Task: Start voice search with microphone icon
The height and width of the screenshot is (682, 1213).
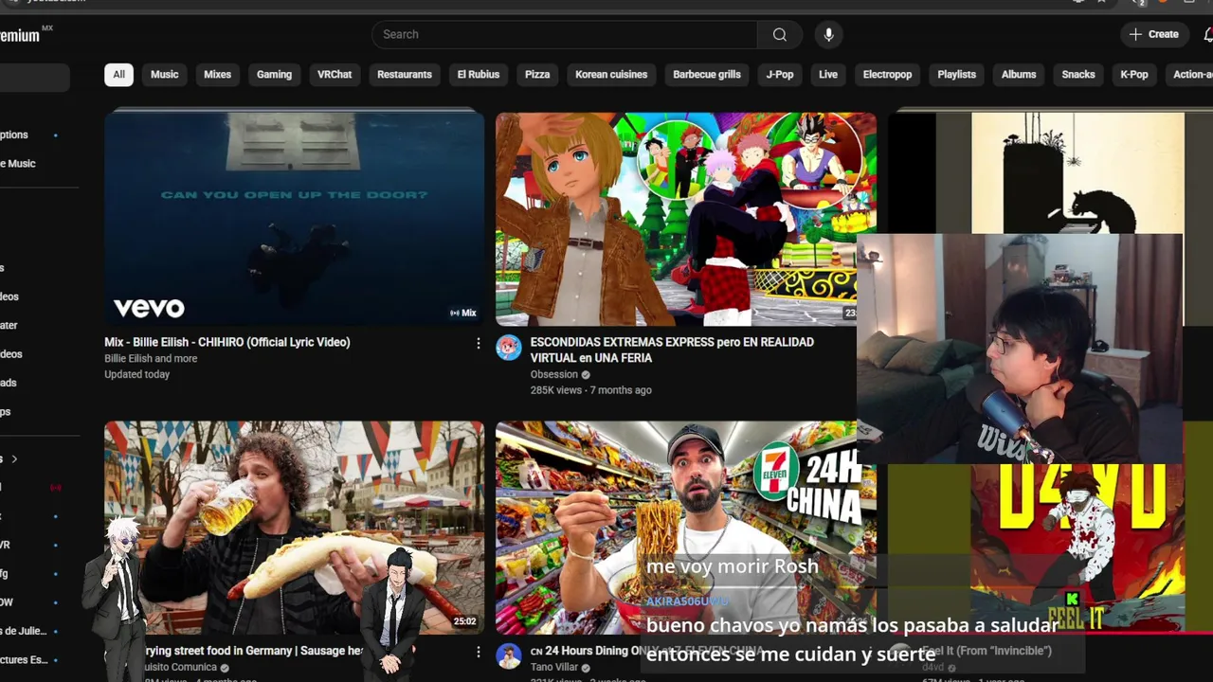Action: click(x=828, y=34)
